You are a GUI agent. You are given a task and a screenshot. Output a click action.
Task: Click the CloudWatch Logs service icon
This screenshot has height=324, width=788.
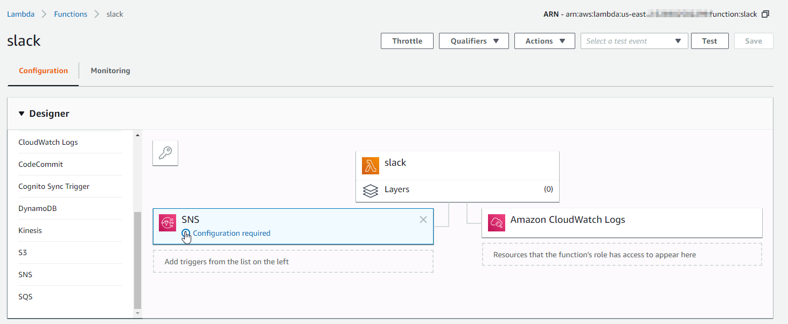point(497,223)
